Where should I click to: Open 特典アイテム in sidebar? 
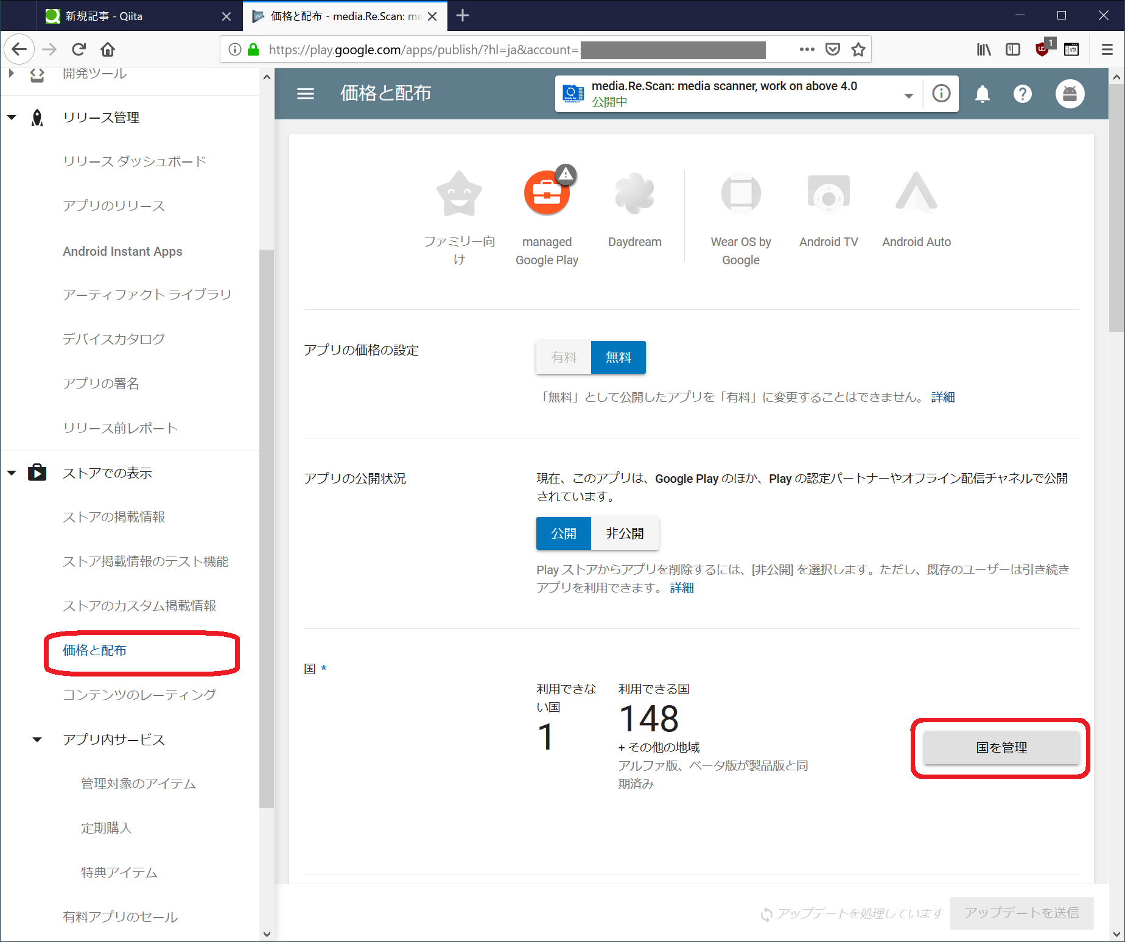[x=119, y=873]
